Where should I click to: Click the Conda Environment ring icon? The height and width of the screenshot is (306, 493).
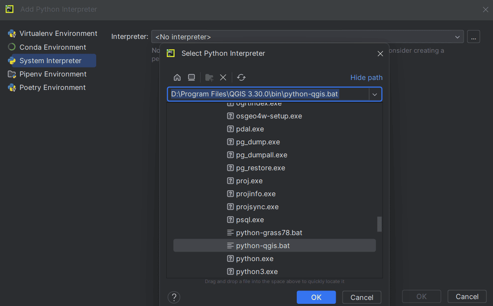point(12,47)
